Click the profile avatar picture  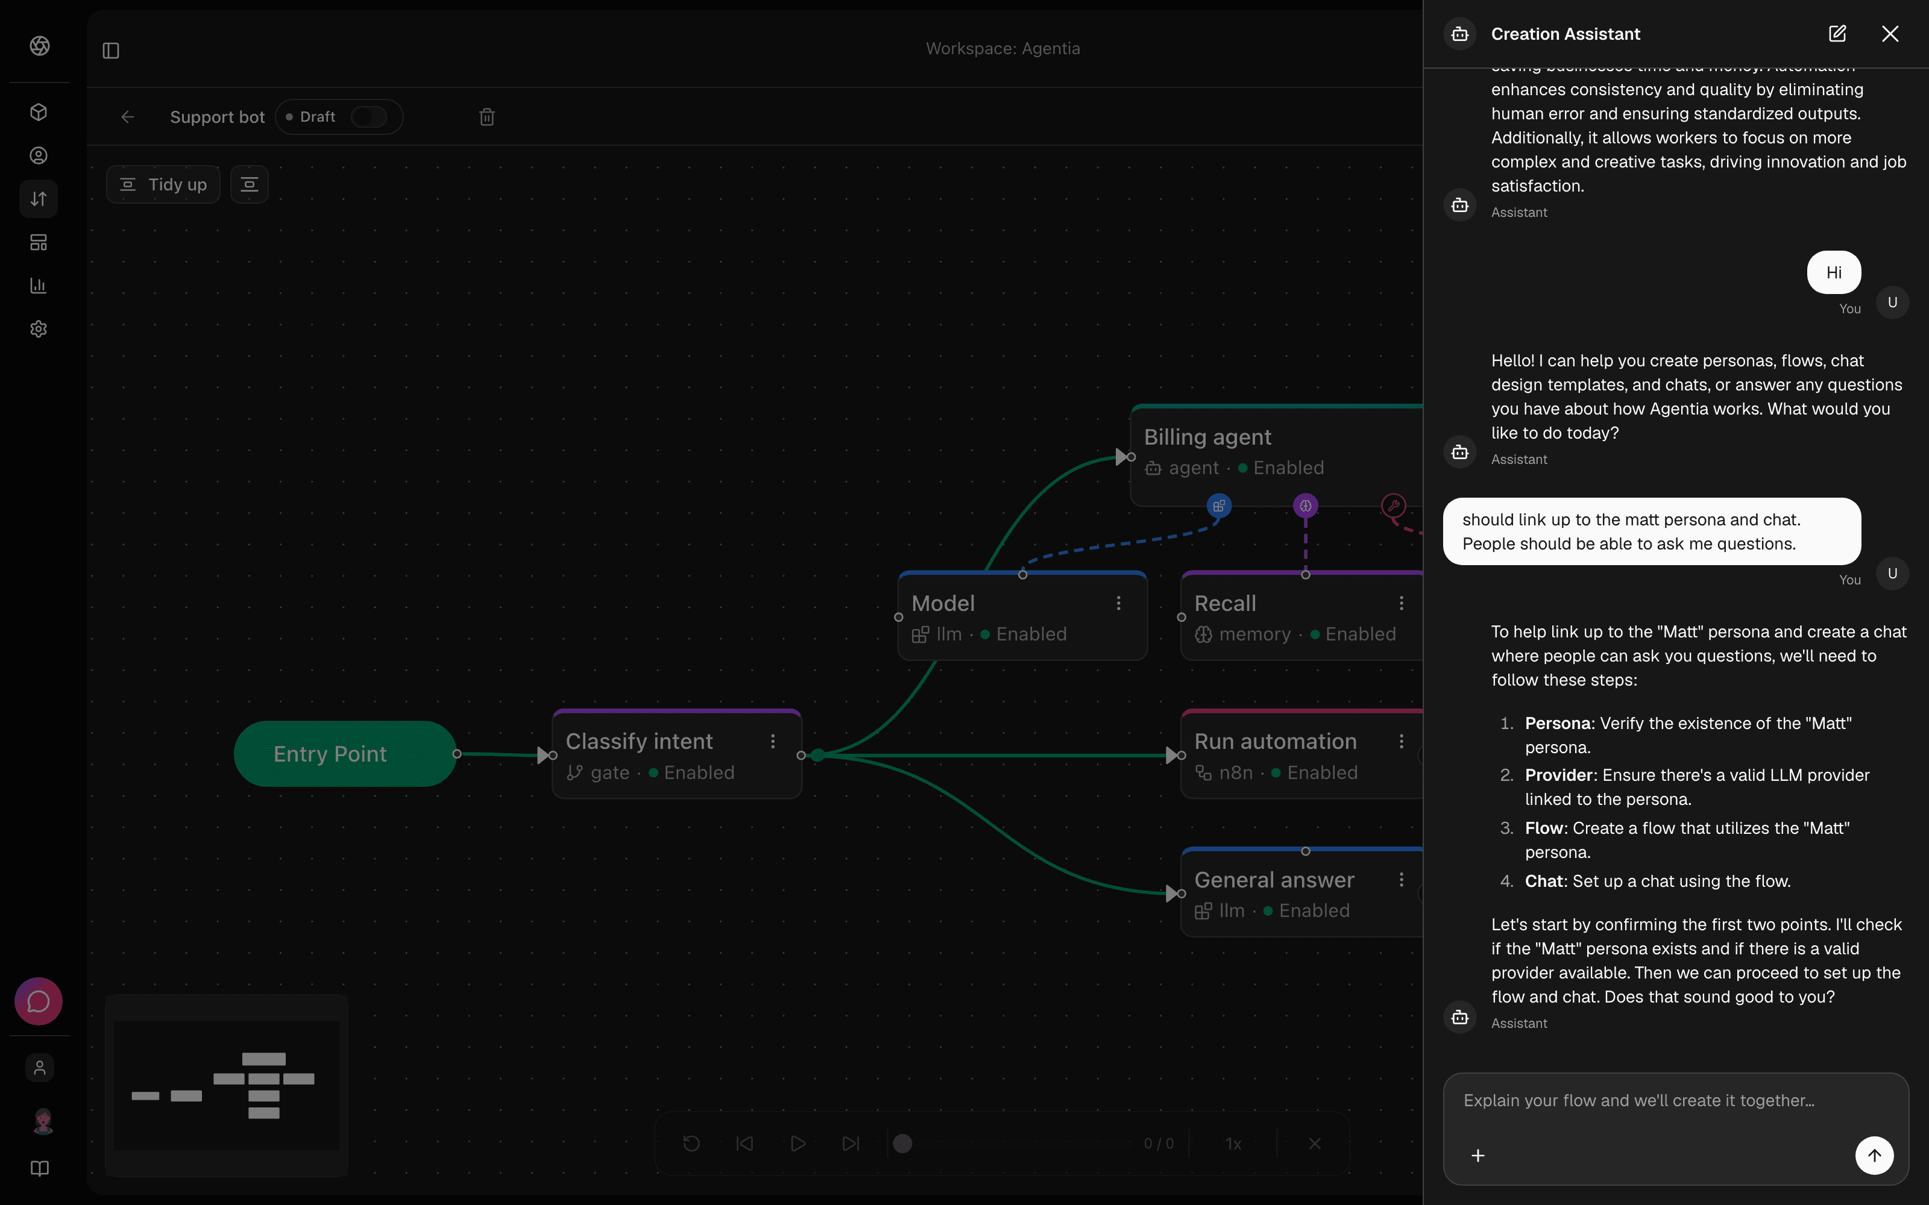tap(42, 1121)
